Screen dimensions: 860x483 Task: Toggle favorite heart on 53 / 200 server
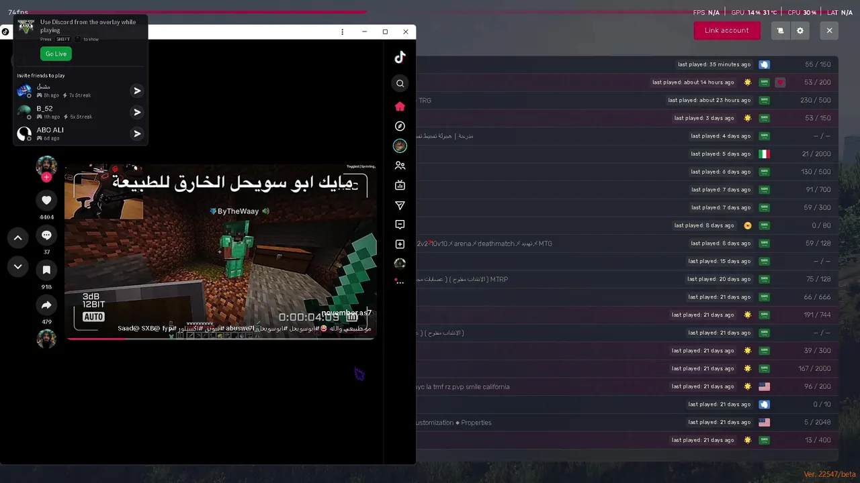(780, 83)
